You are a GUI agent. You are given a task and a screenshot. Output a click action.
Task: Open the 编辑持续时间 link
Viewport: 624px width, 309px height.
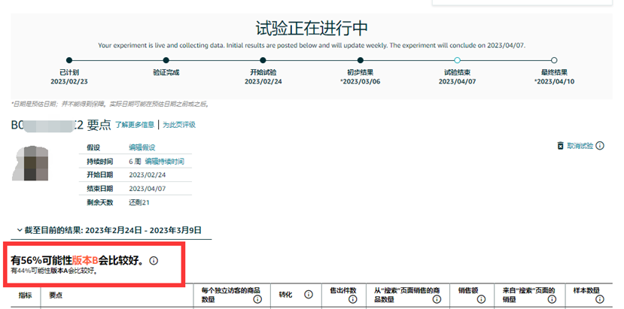164,162
